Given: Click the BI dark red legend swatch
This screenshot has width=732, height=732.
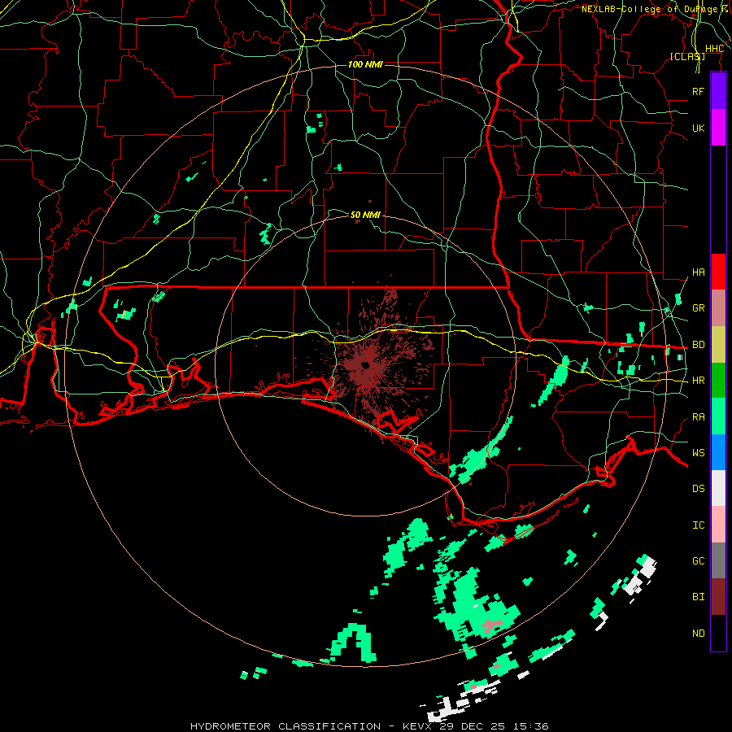Looking at the screenshot, I should click(718, 597).
